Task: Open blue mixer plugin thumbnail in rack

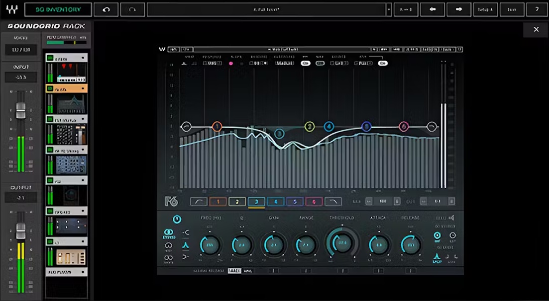Action: [x=72, y=165]
